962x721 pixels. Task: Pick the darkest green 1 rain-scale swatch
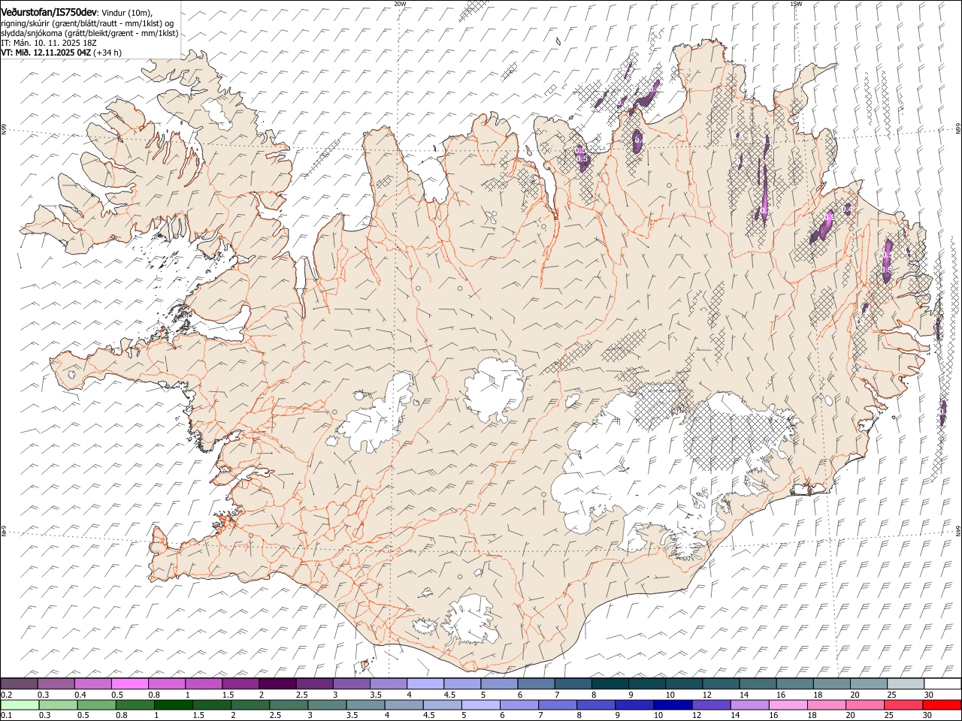(174, 704)
